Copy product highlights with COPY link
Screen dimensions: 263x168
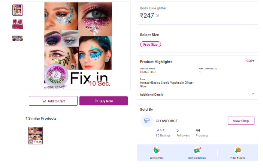click(250, 61)
